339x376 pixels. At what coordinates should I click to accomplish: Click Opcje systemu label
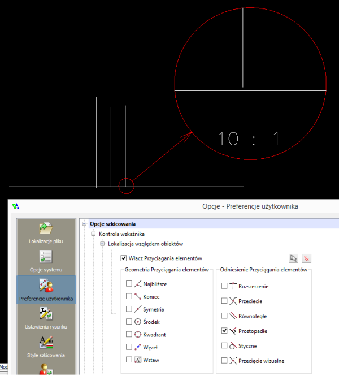pyautogui.click(x=46, y=270)
